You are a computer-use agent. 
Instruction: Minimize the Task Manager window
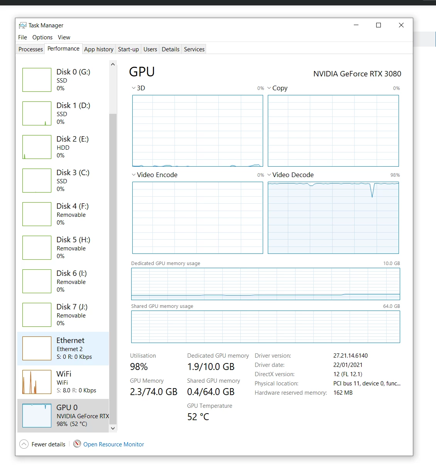click(x=356, y=25)
